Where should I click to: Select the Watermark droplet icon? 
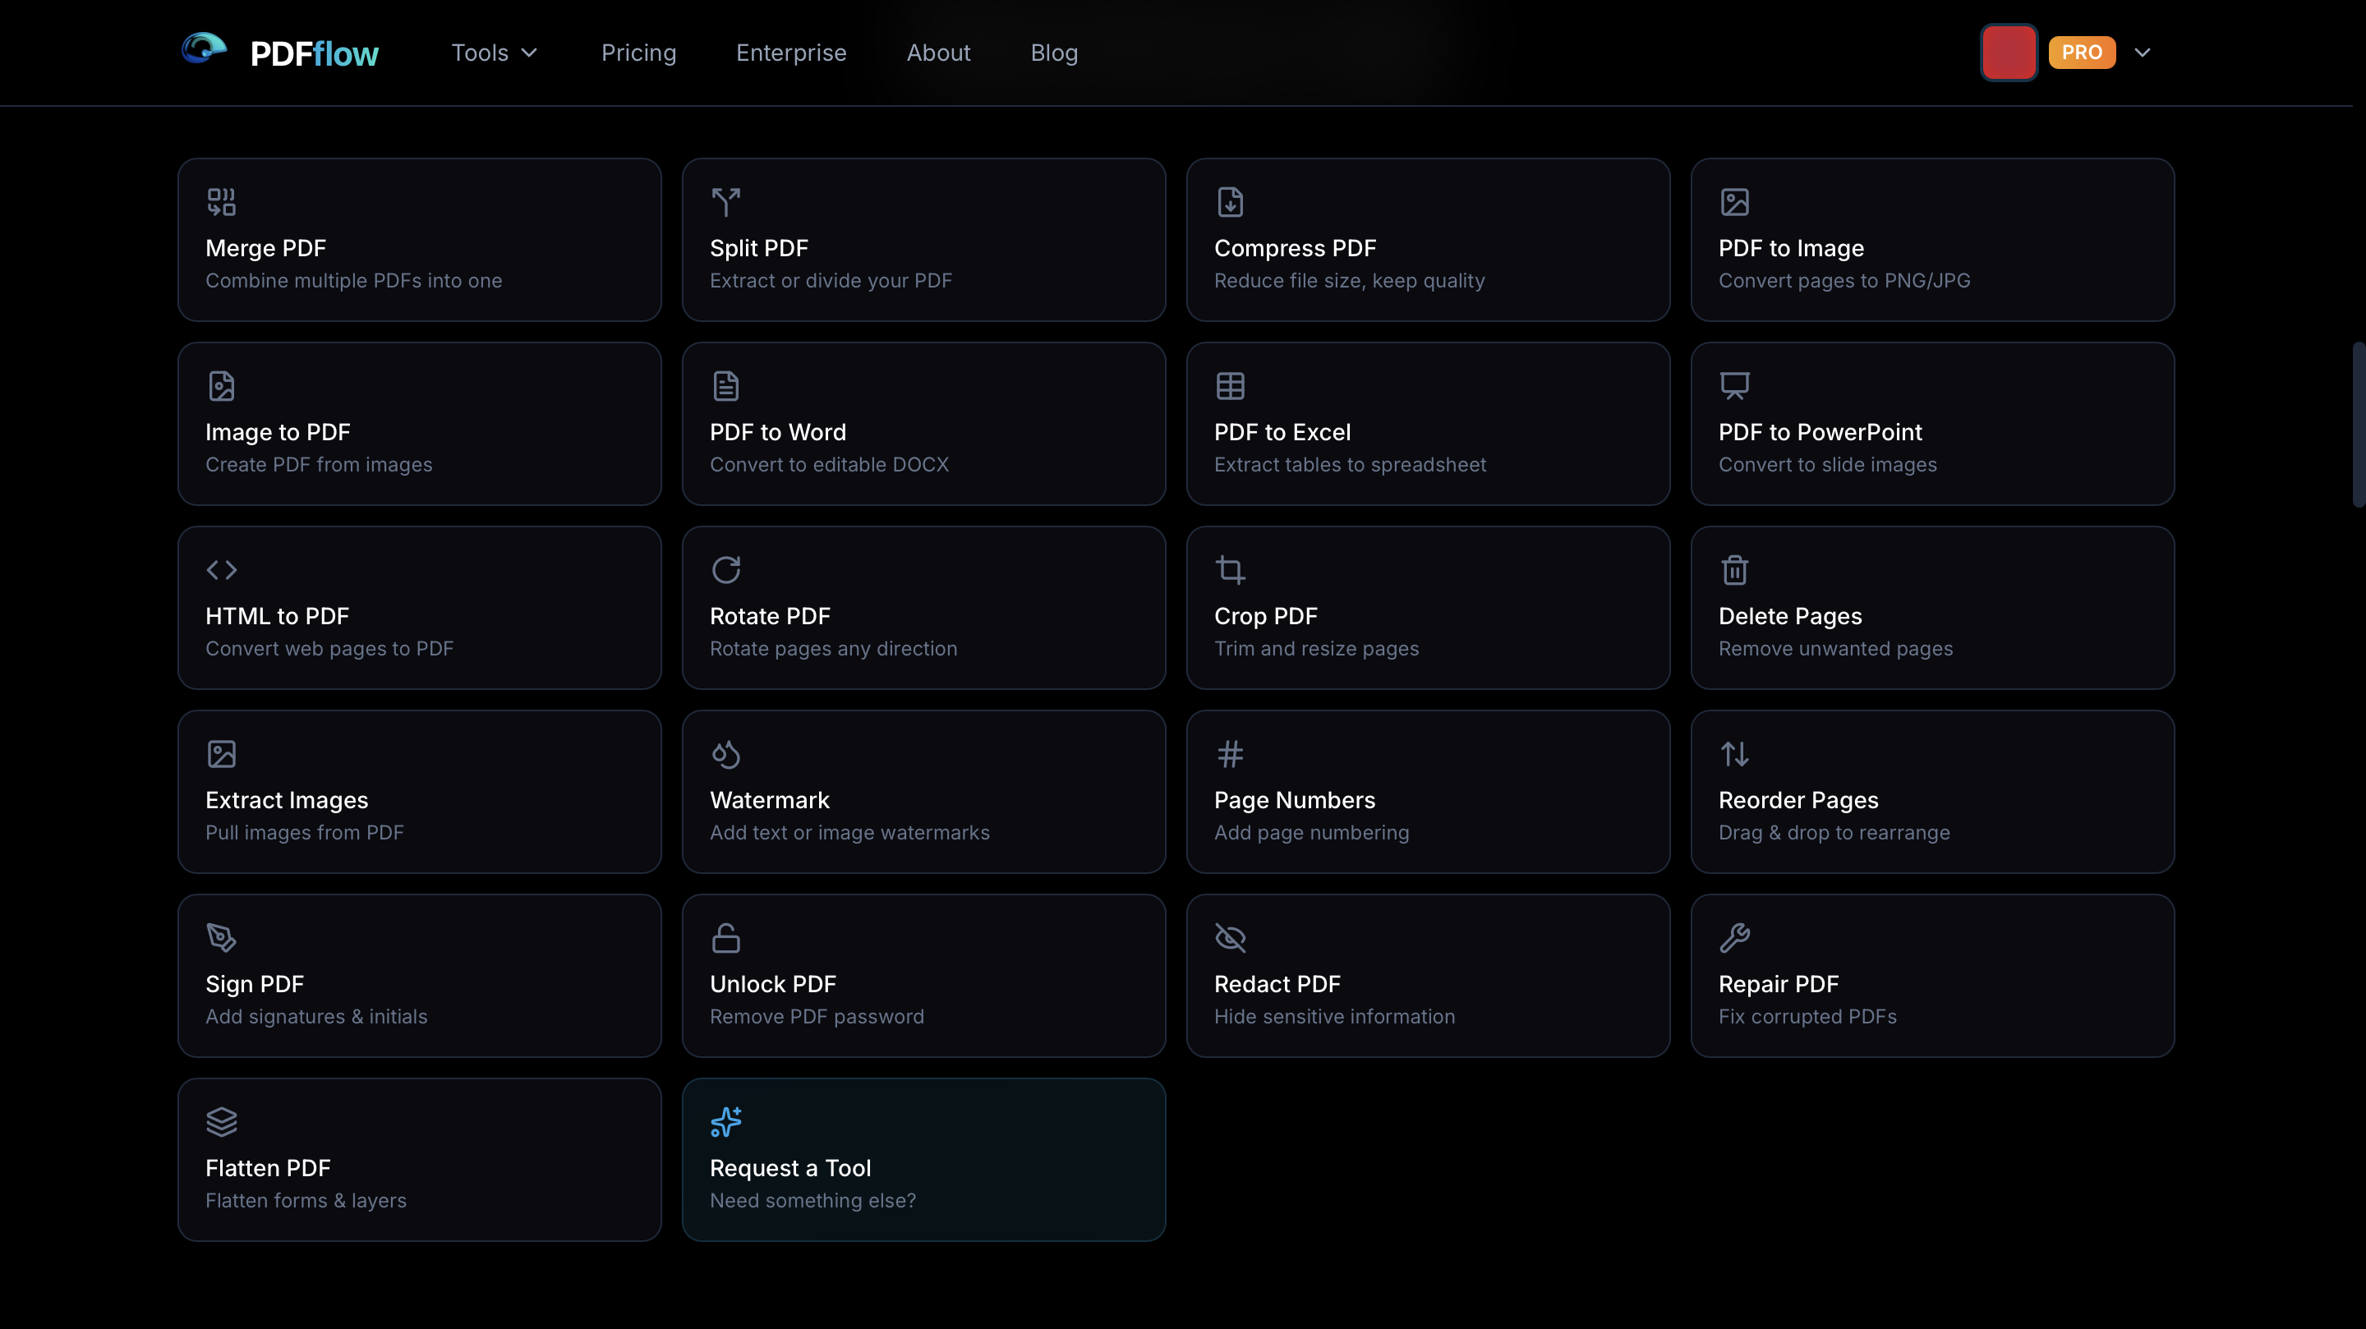pos(725,753)
